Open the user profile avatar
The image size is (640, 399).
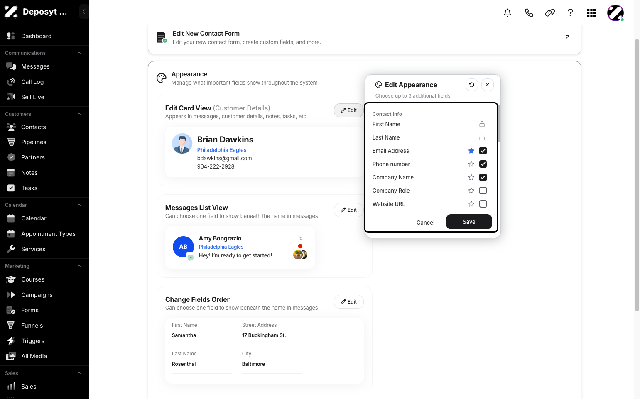(x=615, y=13)
